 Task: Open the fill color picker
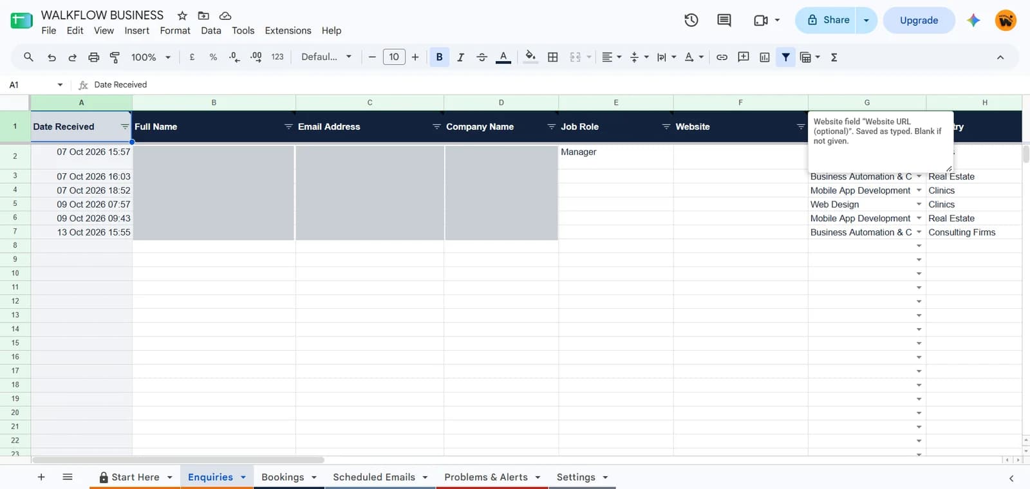[x=530, y=57]
